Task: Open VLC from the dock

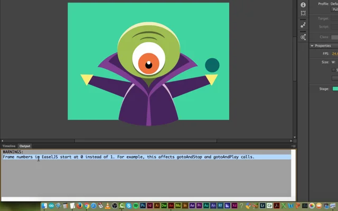Action: pyautogui.click(x=108, y=206)
